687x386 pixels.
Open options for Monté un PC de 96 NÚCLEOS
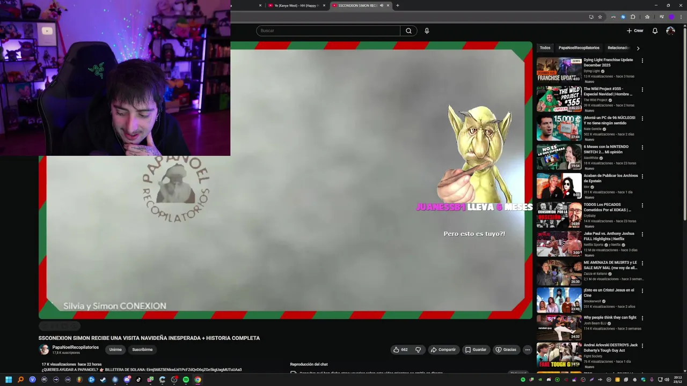pos(642,118)
